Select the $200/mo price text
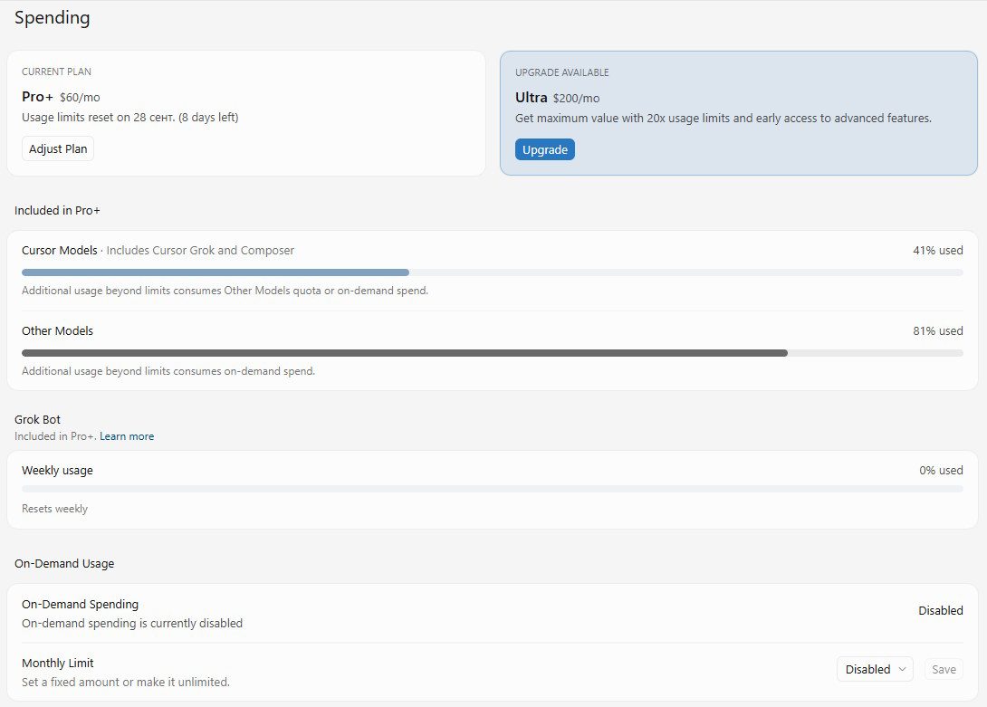 tap(576, 98)
